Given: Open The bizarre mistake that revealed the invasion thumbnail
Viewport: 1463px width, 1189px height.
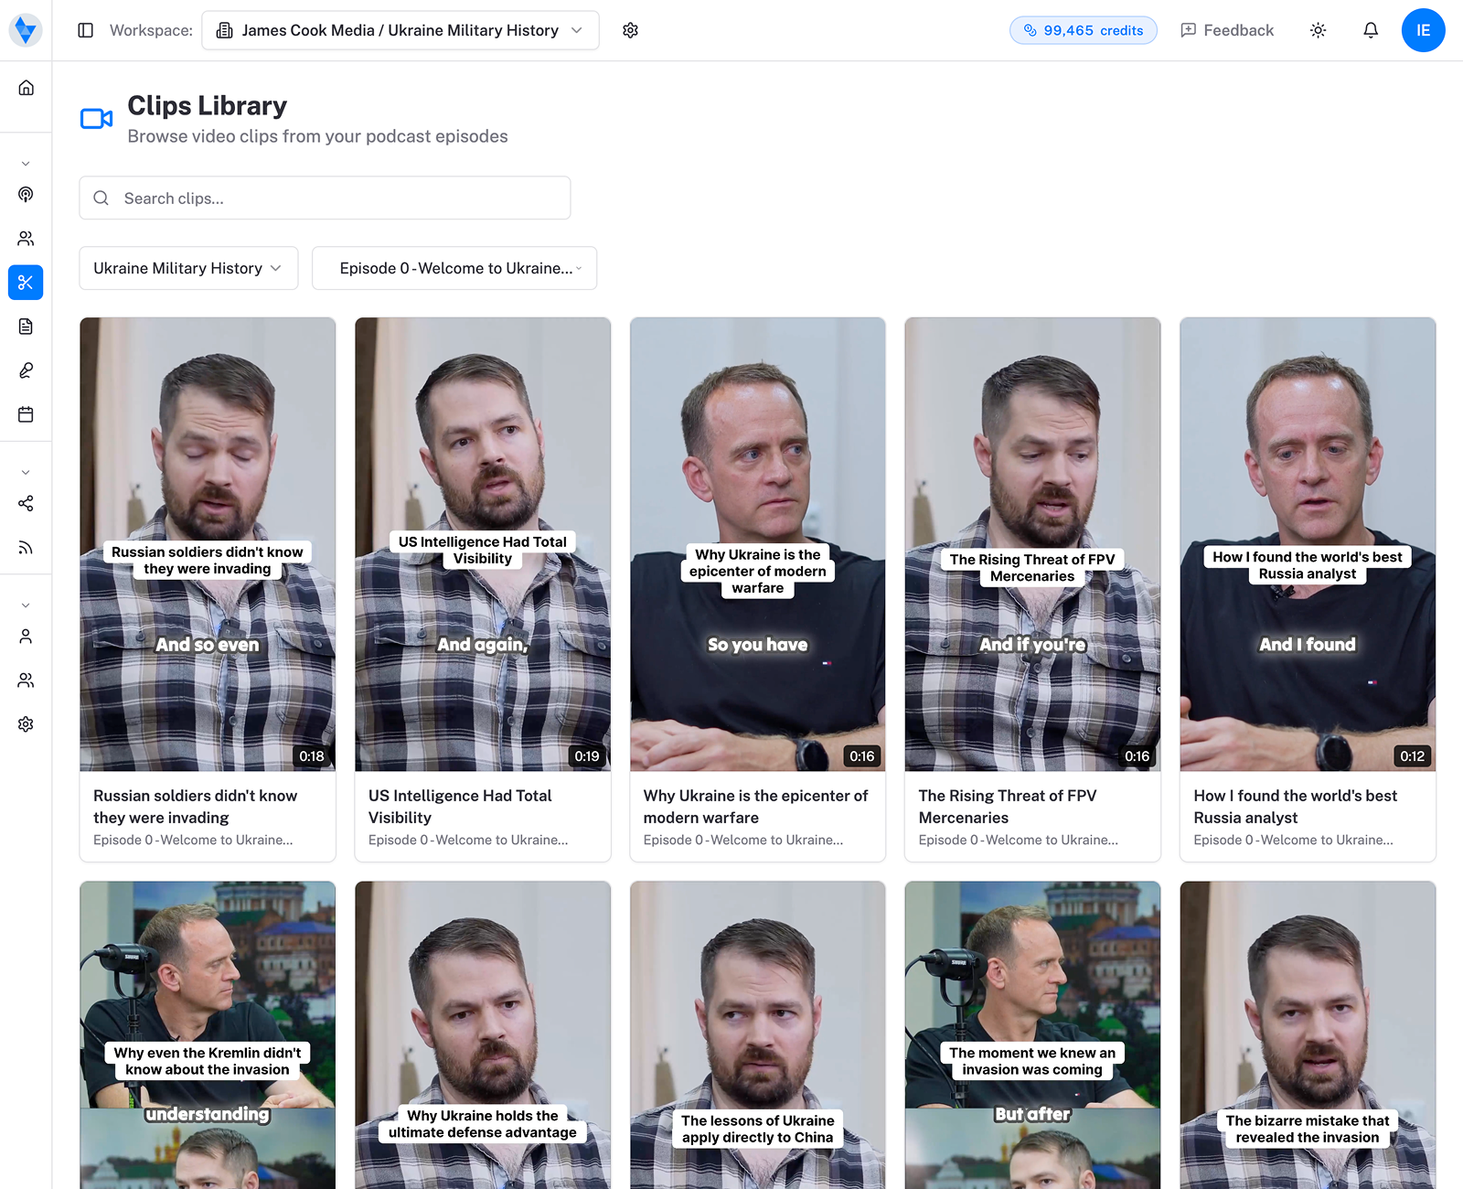Looking at the screenshot, I should tap(1308, 1035).
